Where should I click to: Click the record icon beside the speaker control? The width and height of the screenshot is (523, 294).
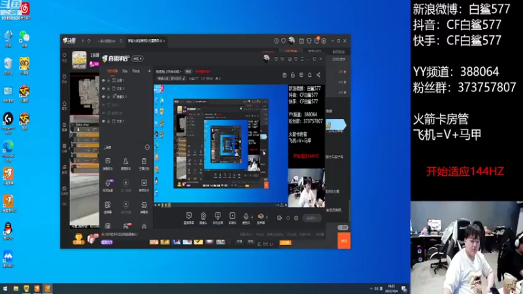click(280, 218)
